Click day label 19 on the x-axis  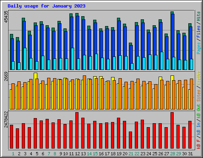point(119,154)
